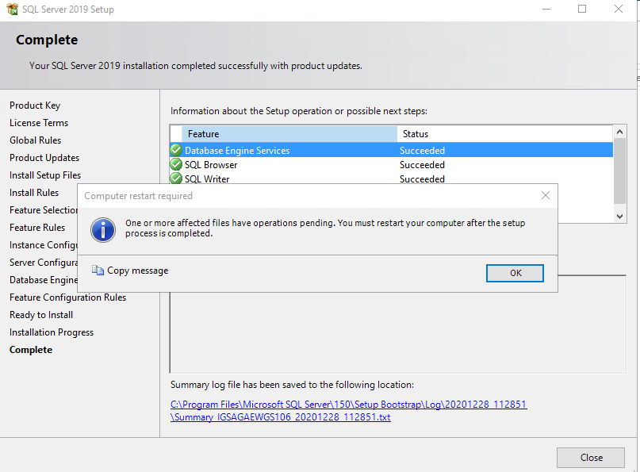Click the green check icon beside Database Engine Services
The height and width of the screenshot is (472, 640).
coord(176,150)
